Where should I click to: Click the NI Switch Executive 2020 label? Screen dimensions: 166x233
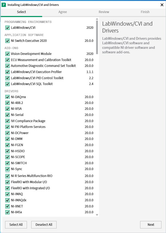coord(29,41)
